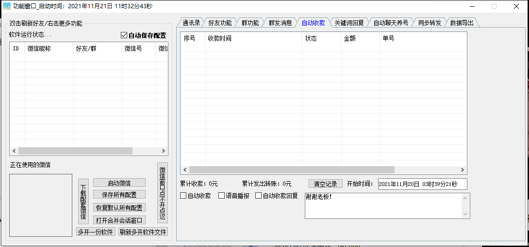Click payment table right scroll arrow

pyautogui.click(x=463, y=170)
